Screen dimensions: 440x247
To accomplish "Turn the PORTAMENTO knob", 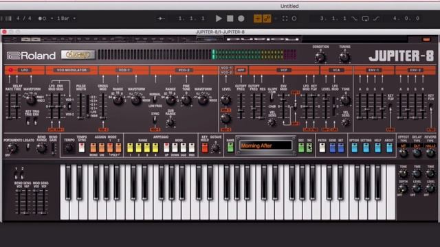I will [x=12, y=148].
